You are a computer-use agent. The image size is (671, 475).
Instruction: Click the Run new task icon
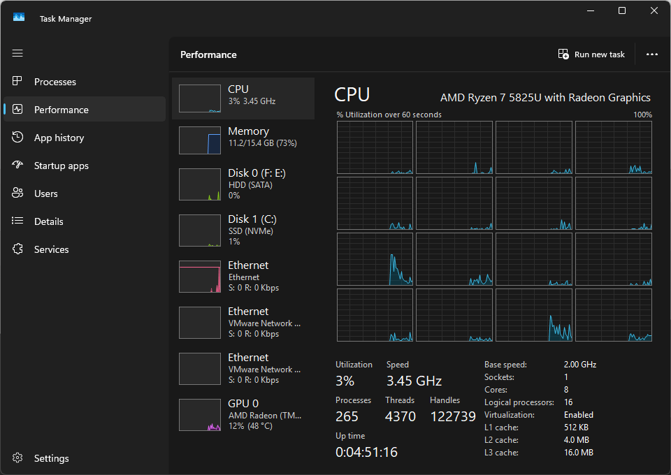[563, 54]
